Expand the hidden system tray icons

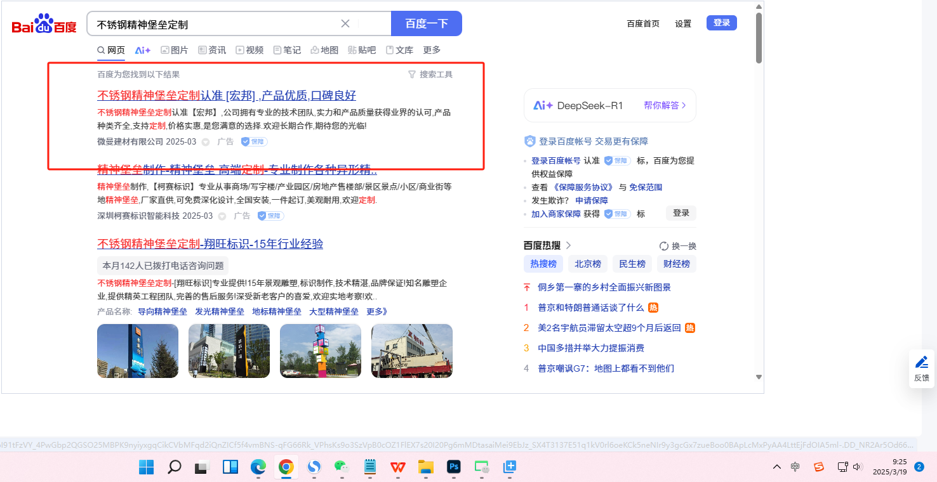[x=776, y=467]
